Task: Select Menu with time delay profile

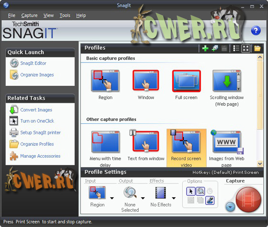Action: pos(105,149)
